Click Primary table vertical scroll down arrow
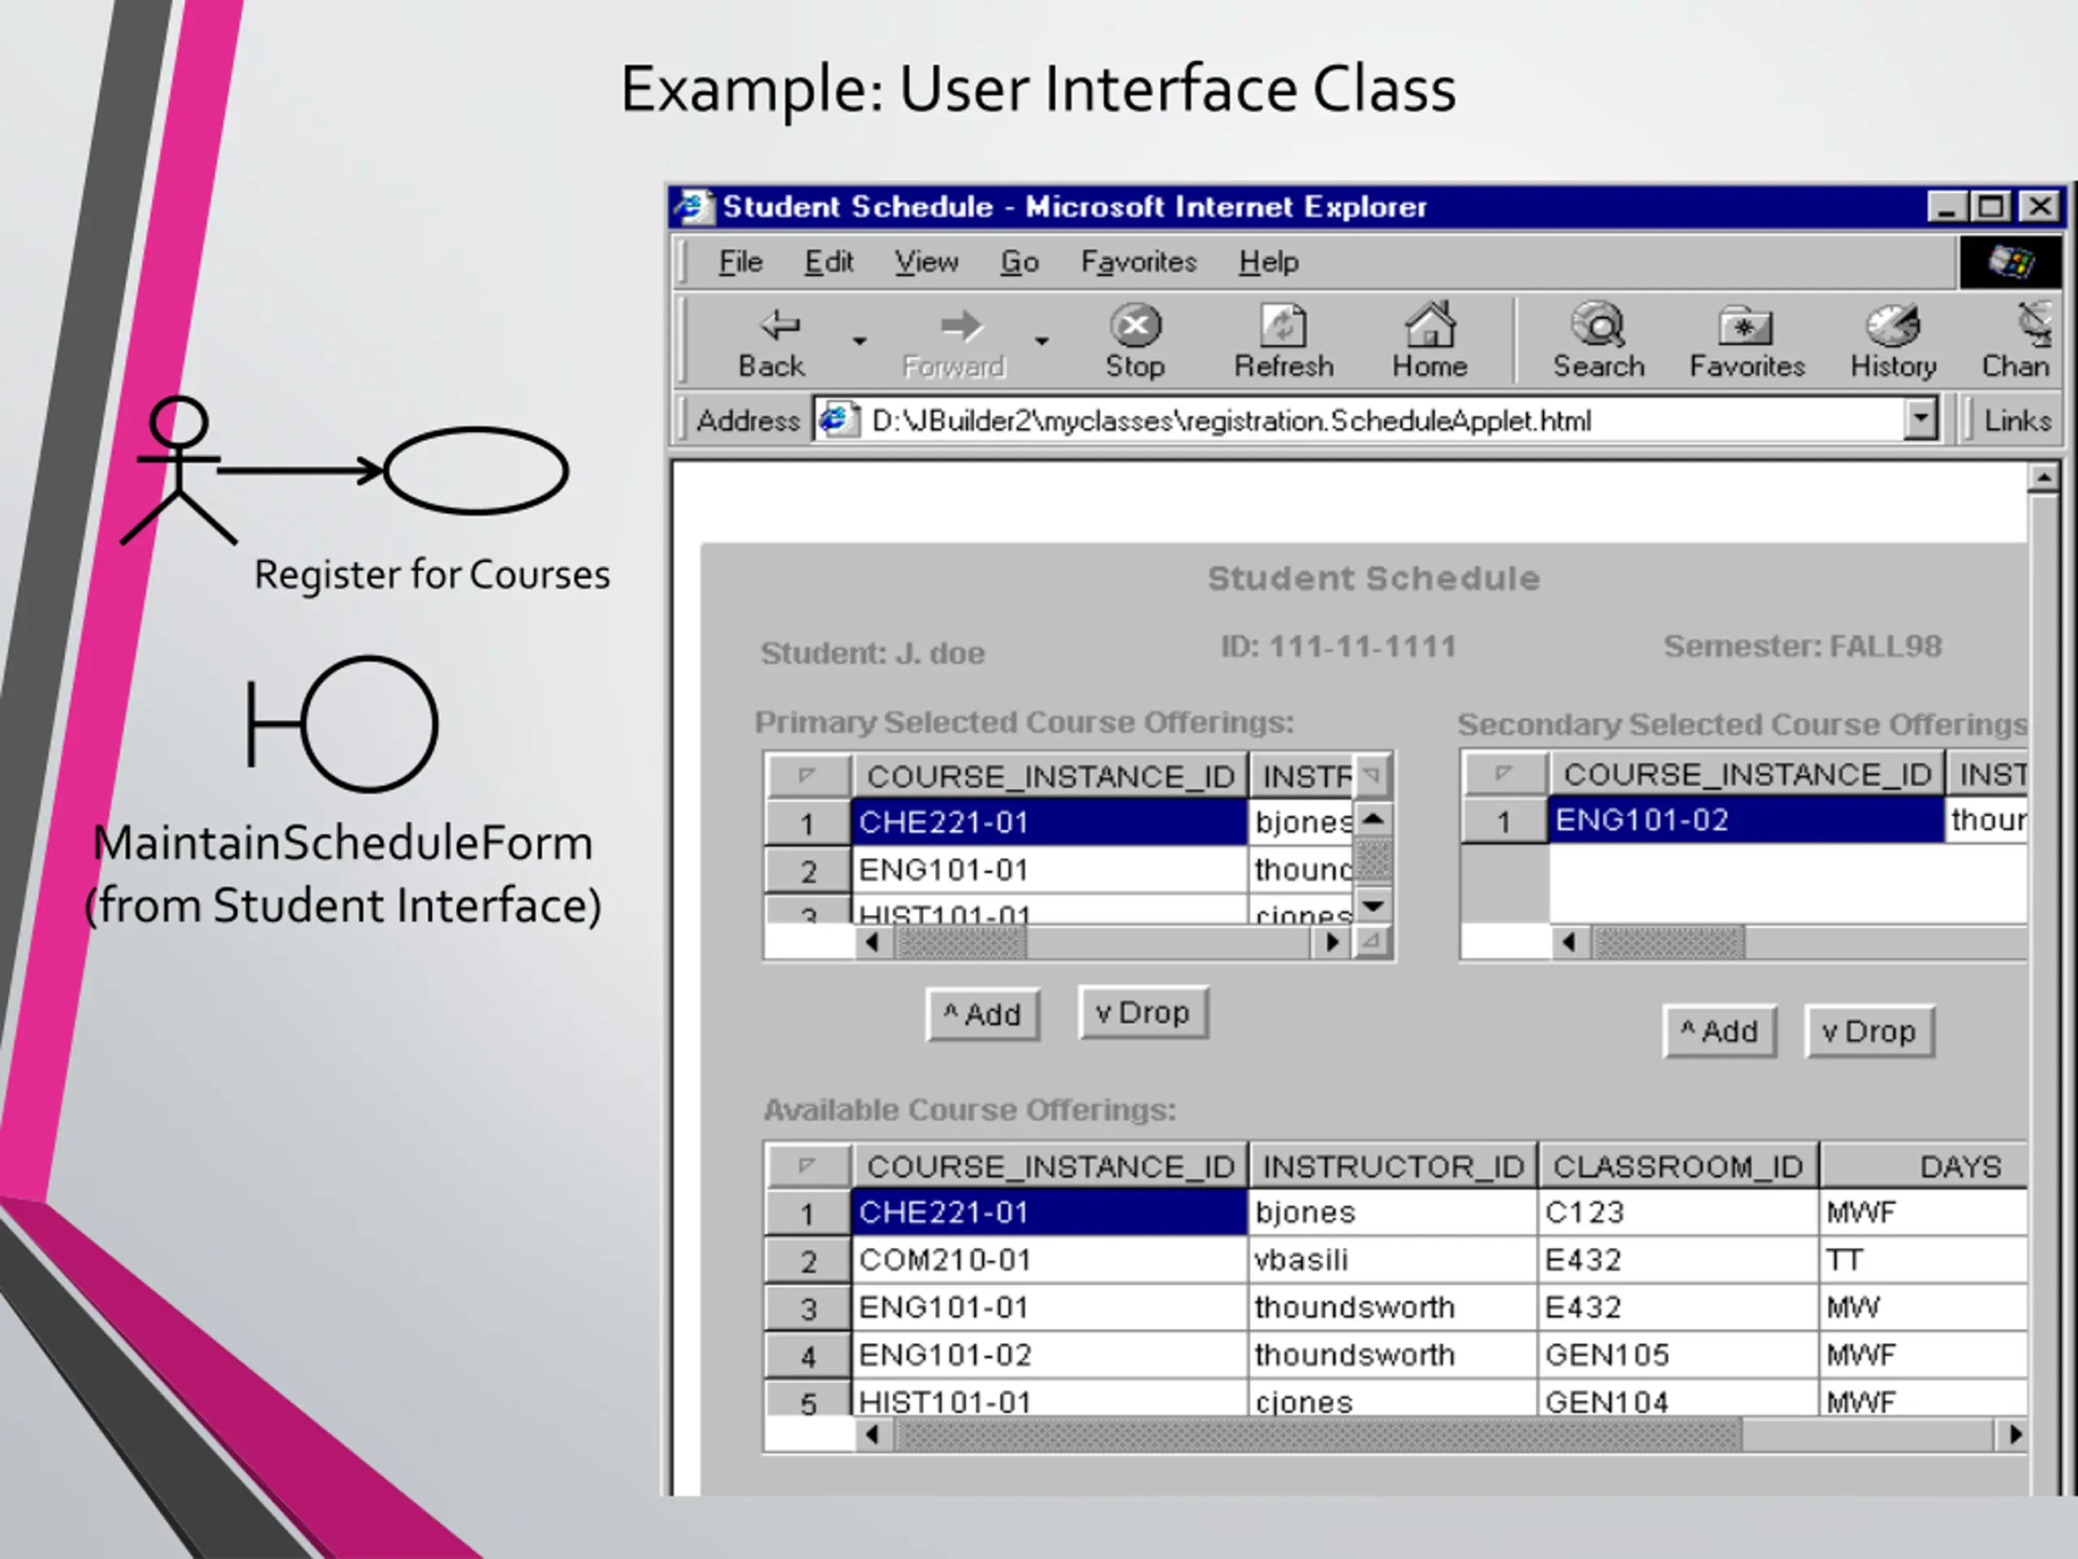The image size is (2078, 1559). [x=1373, y=905]
